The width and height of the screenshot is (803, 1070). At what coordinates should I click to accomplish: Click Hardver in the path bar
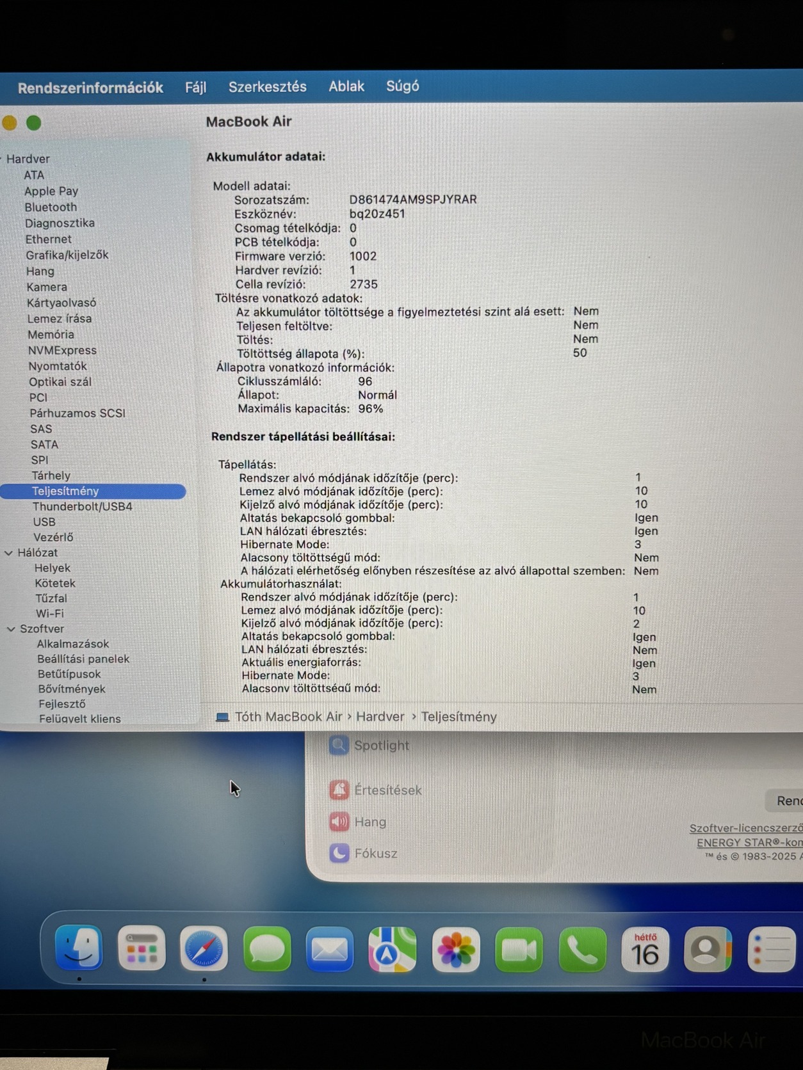pyautogui.click(x=380, y=717)
